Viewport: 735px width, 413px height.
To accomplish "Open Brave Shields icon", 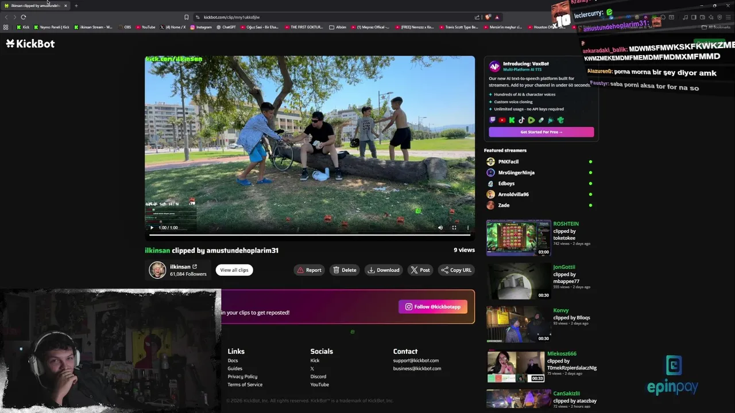I will 488,17.
